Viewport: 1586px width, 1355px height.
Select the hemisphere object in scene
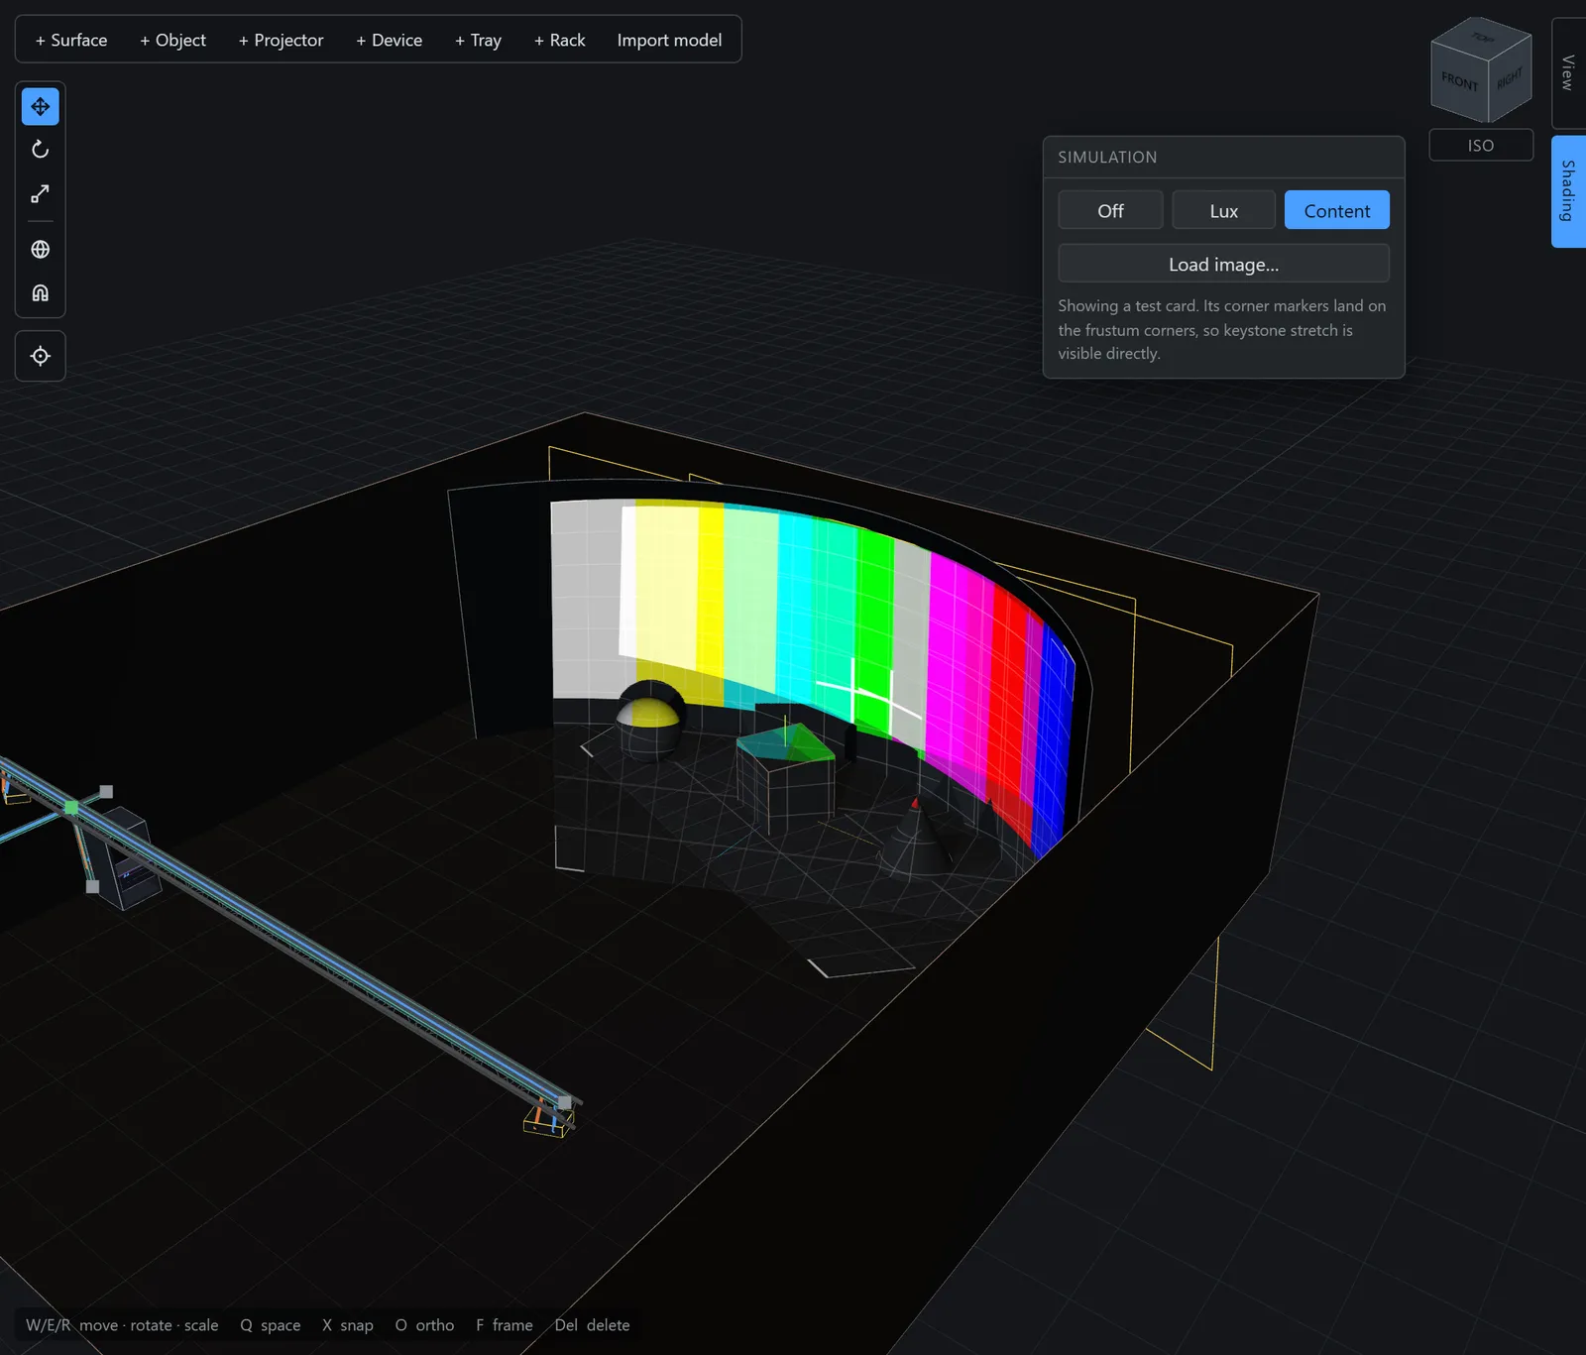(x=650, y=720)
